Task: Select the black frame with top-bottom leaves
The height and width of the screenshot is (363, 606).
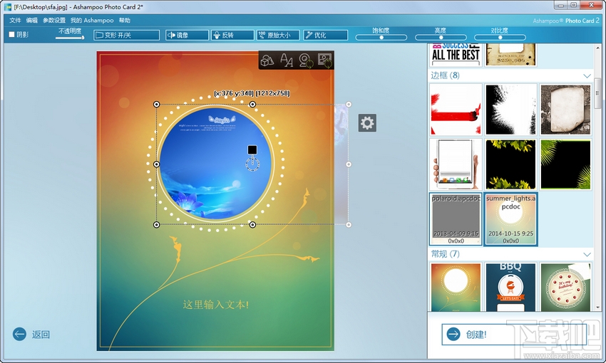Action: (x=511, y=164)
